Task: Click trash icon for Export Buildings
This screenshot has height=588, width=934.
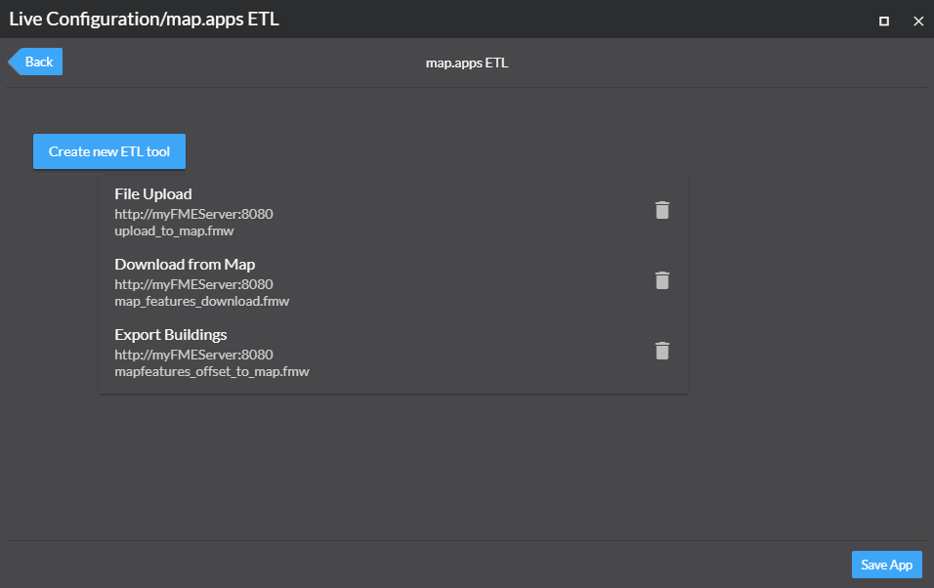Action: [x=662, y=351]
